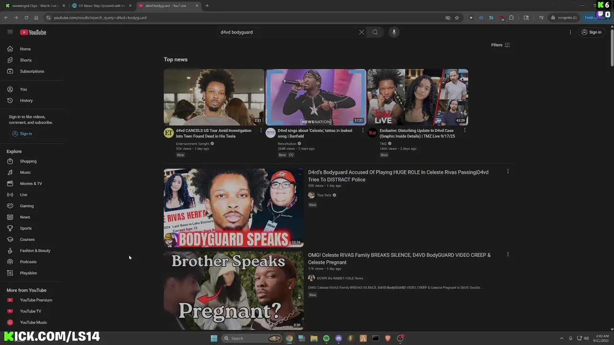Clear the search box with the X

361,32
